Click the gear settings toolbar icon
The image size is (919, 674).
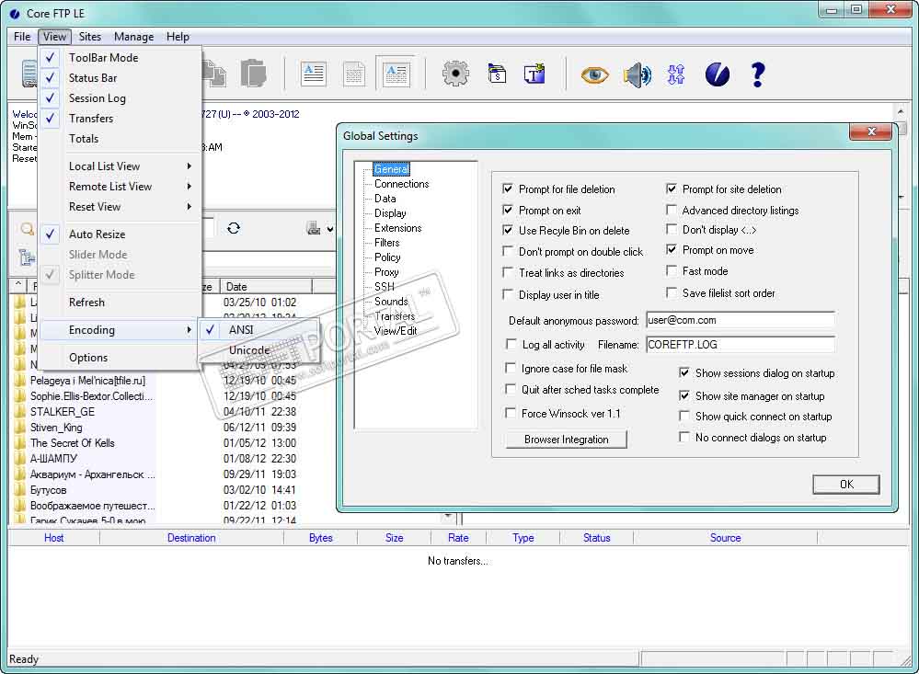click(x=455, y=74)
